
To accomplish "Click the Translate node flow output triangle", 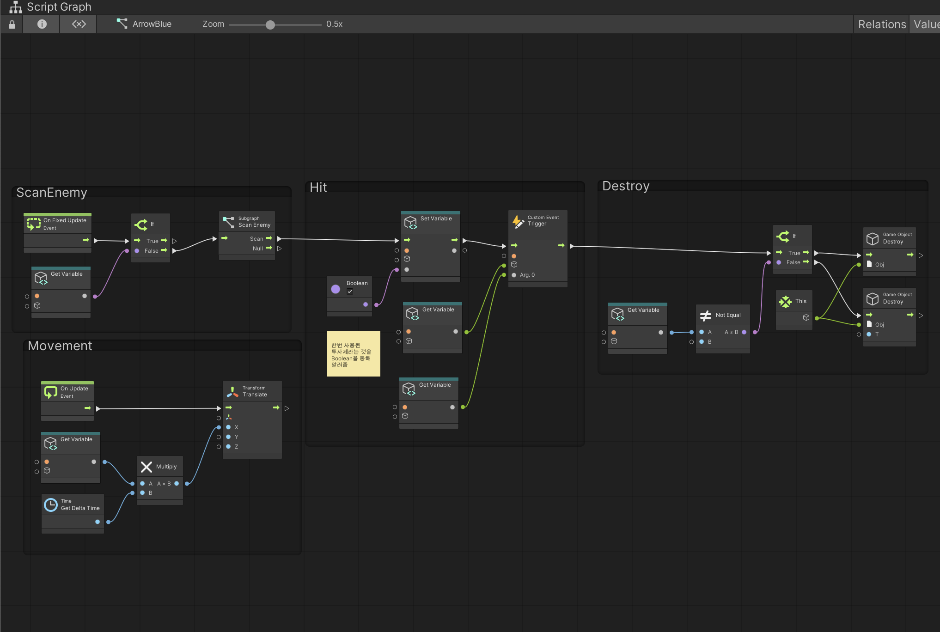I will point(287,408).
